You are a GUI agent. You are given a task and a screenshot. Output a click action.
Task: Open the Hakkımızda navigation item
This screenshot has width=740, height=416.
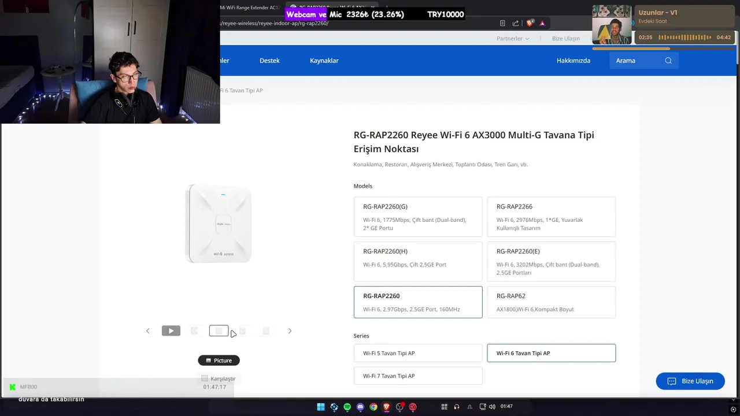coord(573,61)
